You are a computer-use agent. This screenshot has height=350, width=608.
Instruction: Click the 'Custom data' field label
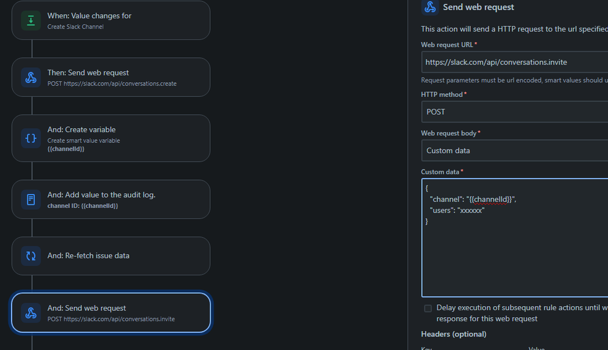440,172
